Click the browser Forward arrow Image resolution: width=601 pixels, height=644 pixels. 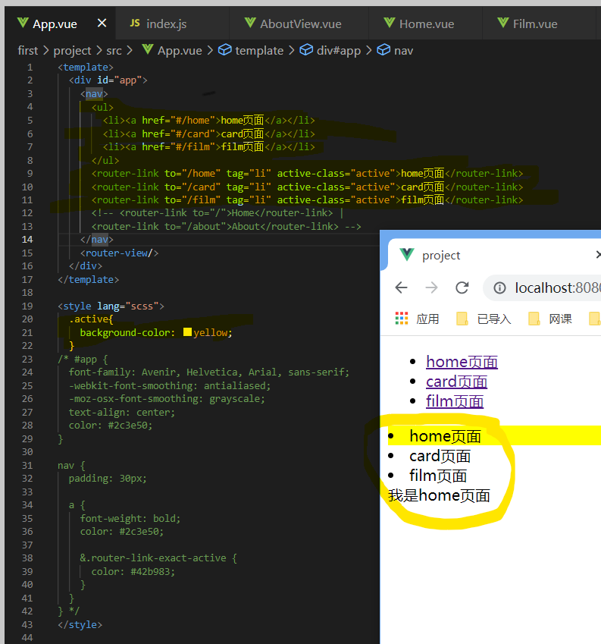pyautogui.click(x=431, y=287)
